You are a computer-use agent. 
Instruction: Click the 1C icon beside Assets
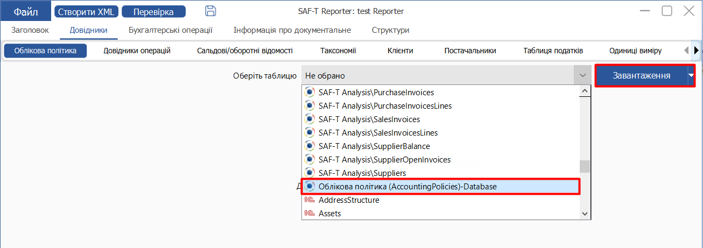(x=310, y=214)
